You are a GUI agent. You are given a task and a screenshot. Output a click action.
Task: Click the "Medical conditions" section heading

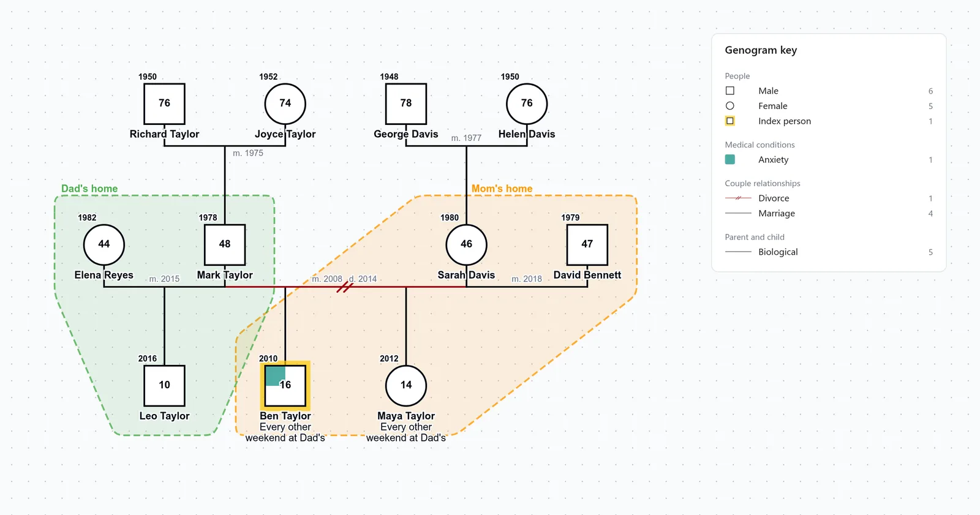(759, 145)
